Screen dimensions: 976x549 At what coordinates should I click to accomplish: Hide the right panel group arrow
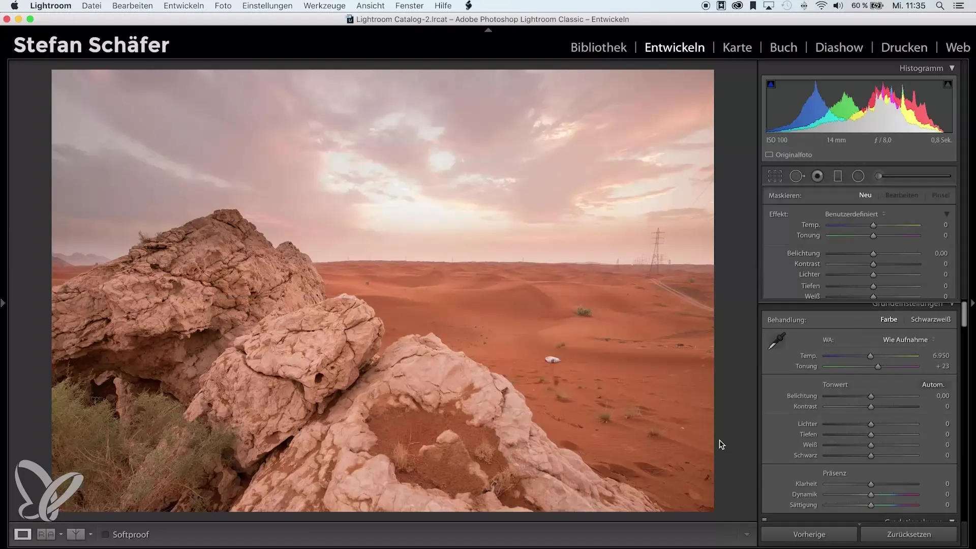[972, 303]
